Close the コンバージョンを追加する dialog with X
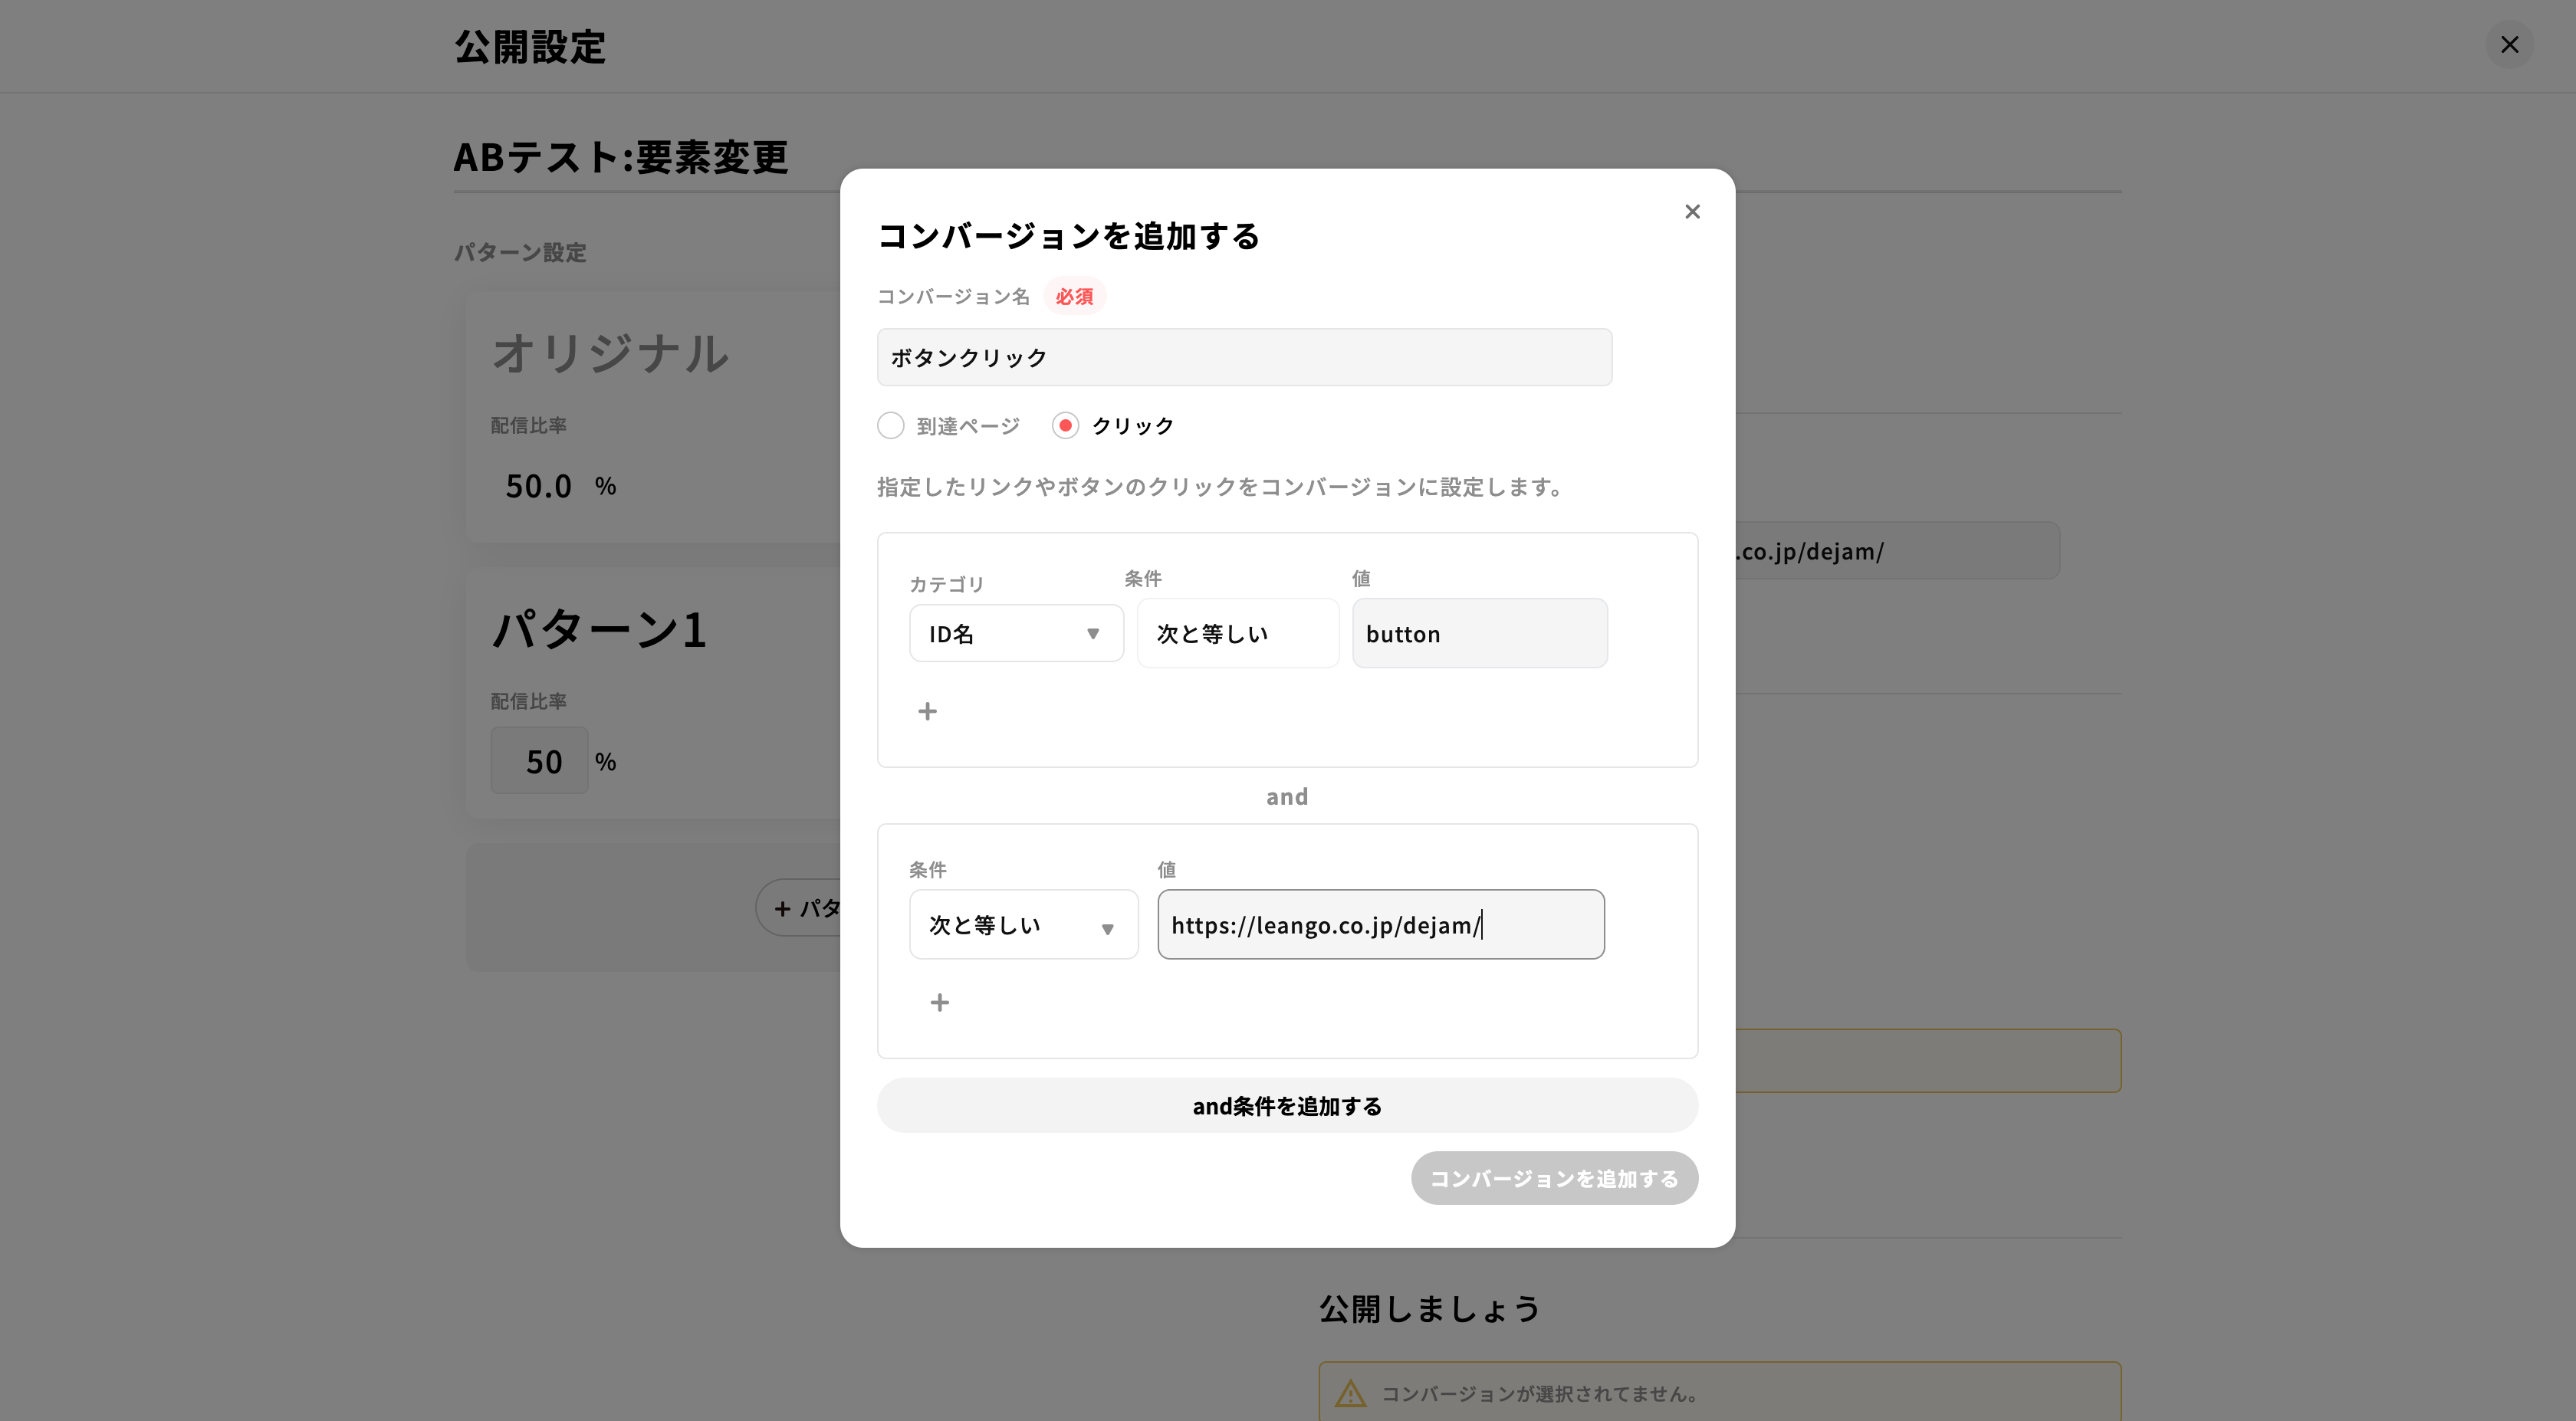The width and height of the screenshot is (2576, 1421). (1692, 212)
